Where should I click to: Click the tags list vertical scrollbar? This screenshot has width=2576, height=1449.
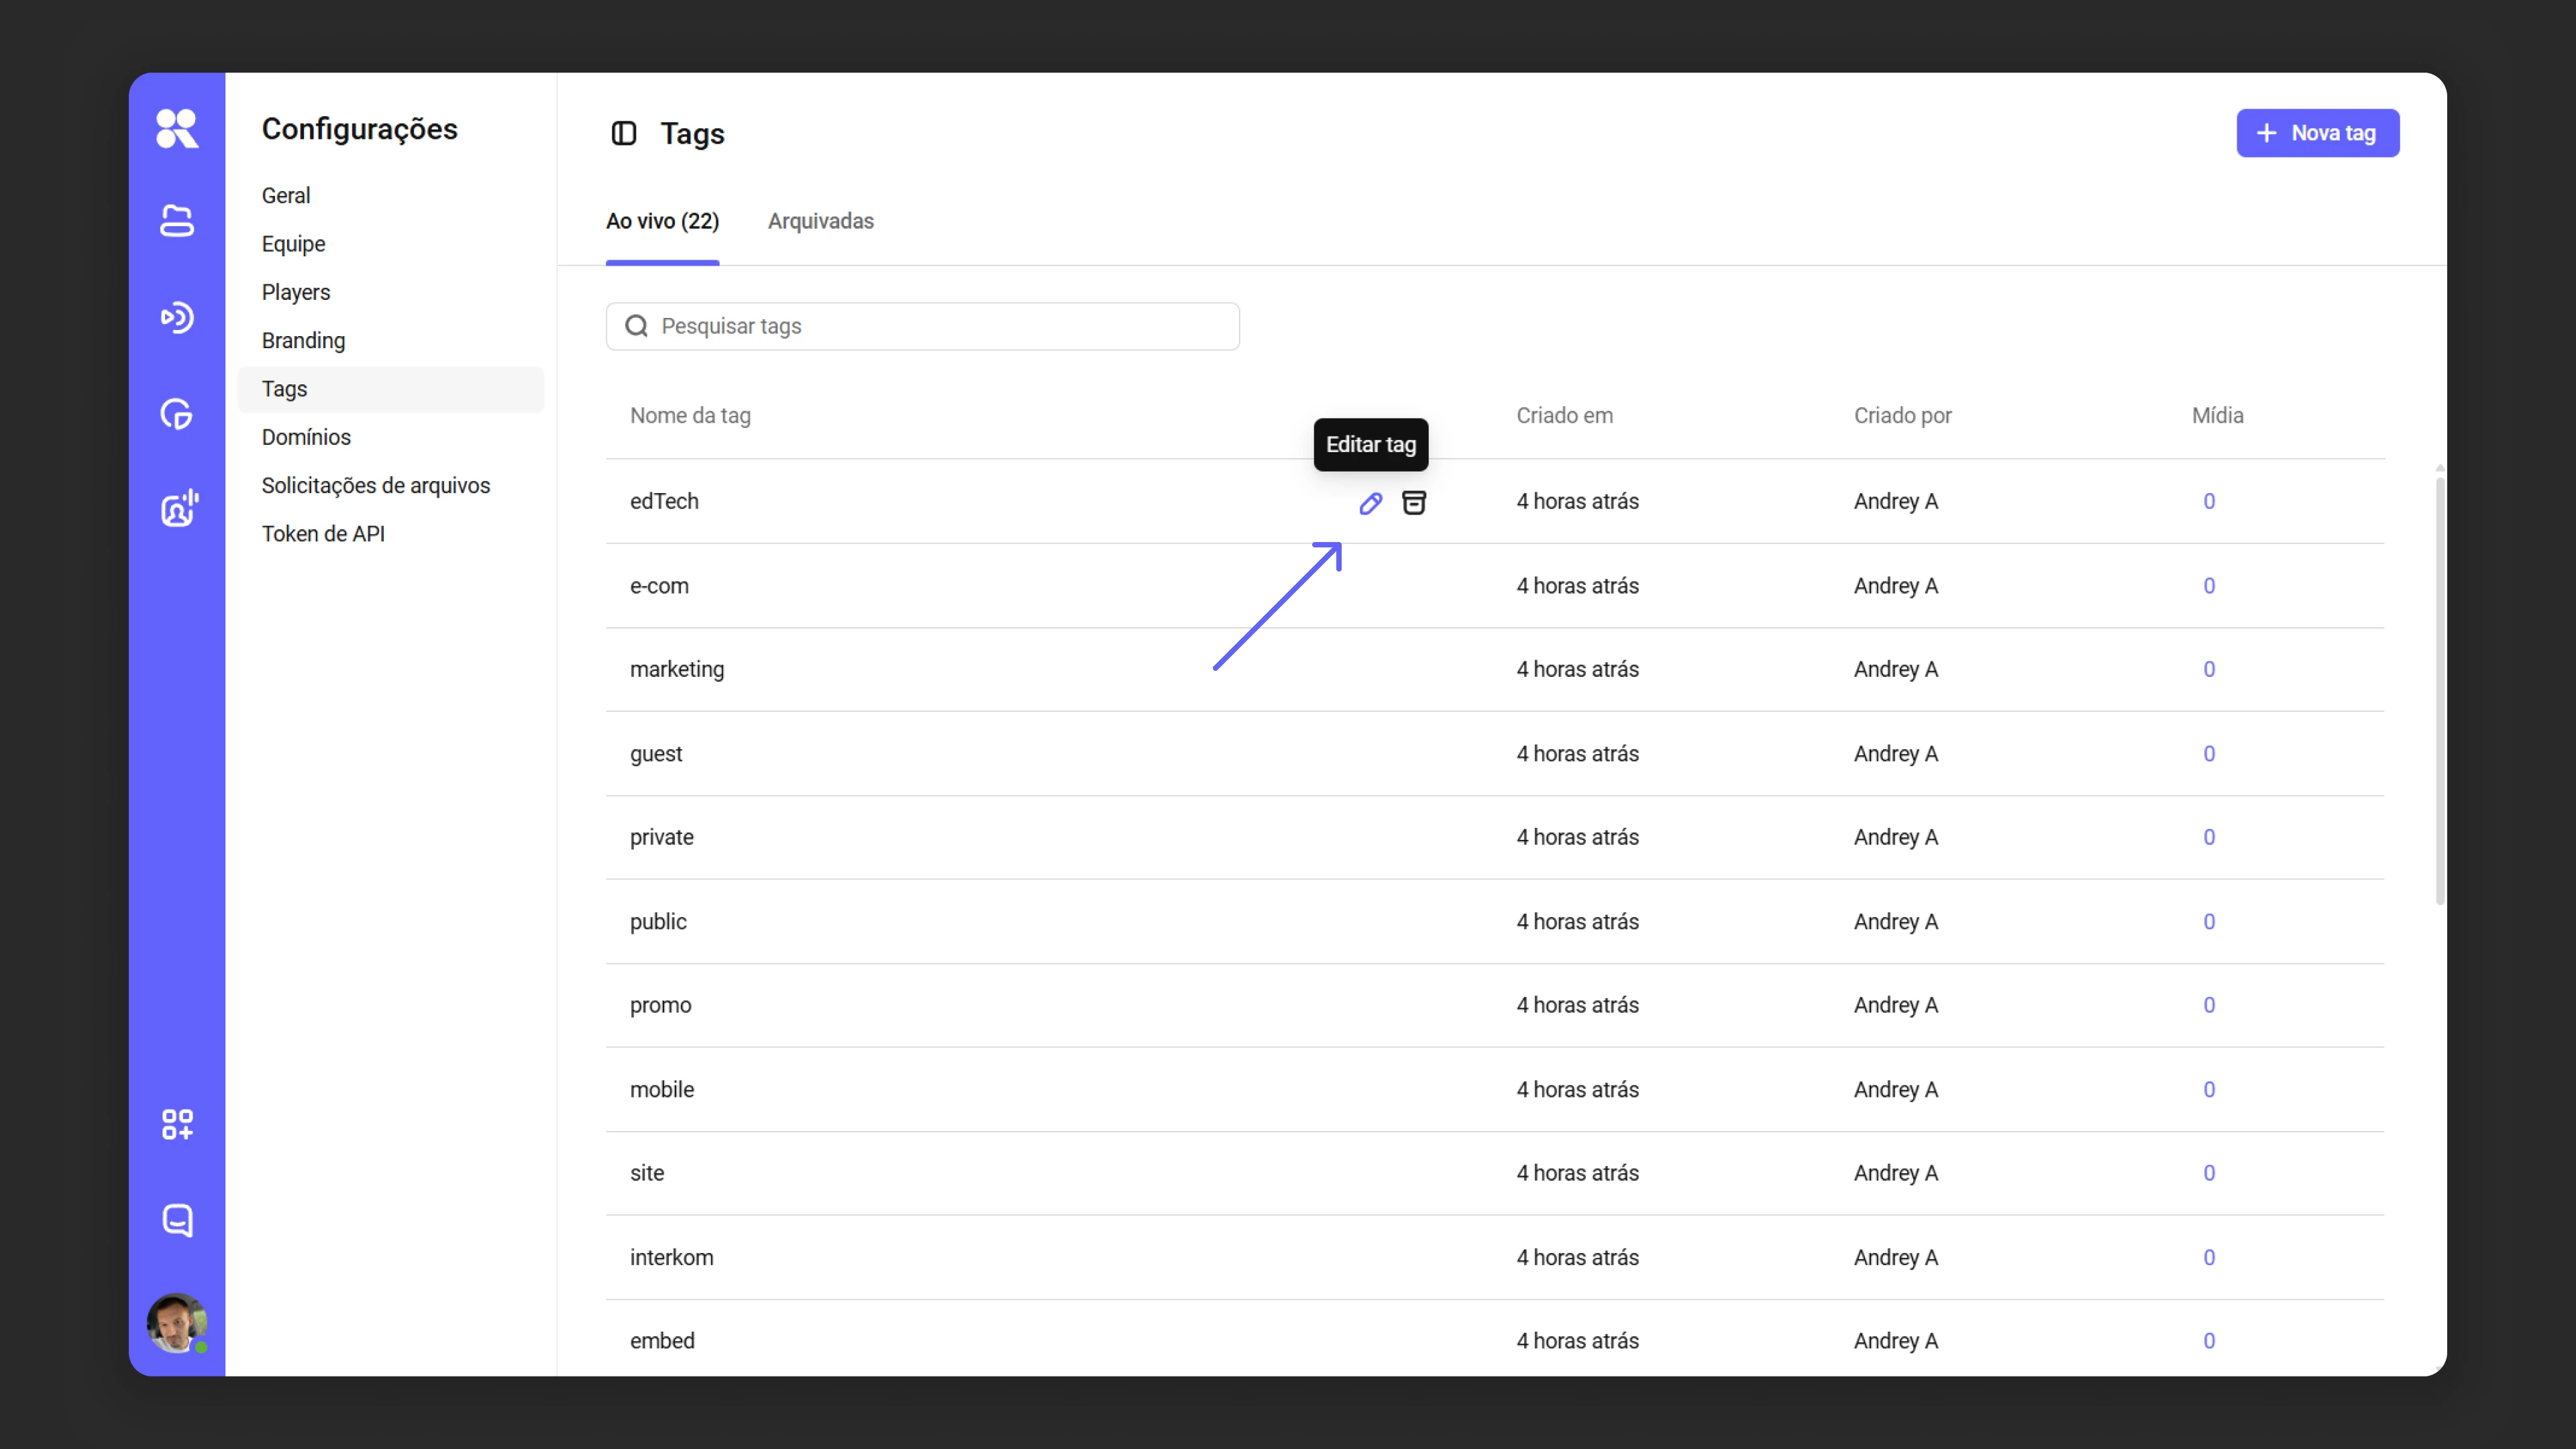(2439, 690)
